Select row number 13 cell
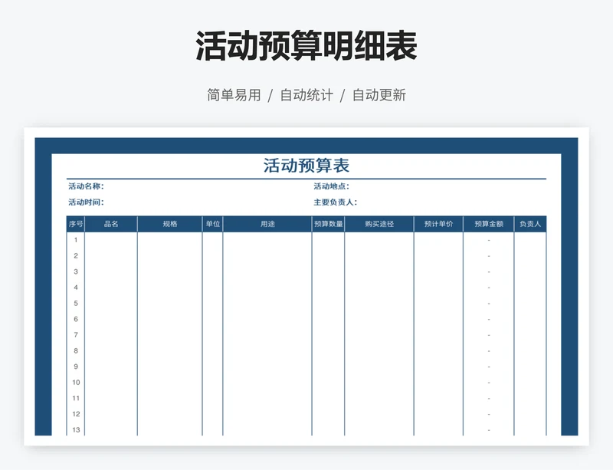This screenshot has width=613, height=470. 76,429
